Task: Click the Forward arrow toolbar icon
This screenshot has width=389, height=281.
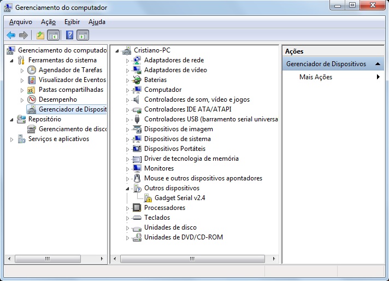Action: [23, 36]
